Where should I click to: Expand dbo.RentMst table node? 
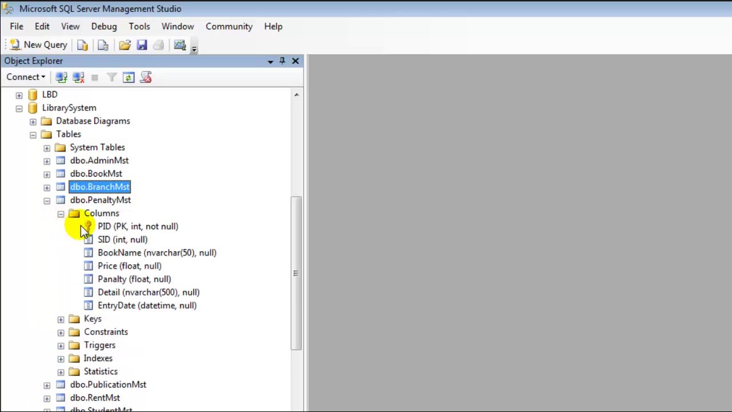(x=47, y=398)
